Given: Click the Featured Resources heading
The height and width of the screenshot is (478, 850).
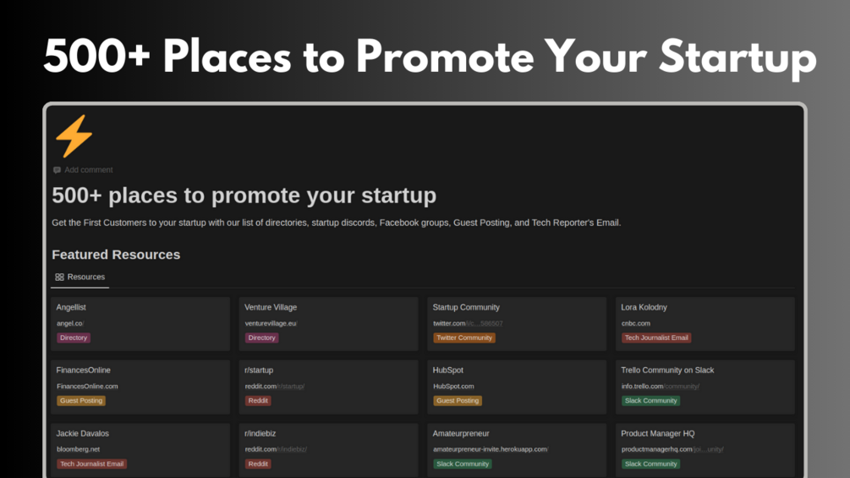Looking at the screenshot, I should click(x=116, y=255).
